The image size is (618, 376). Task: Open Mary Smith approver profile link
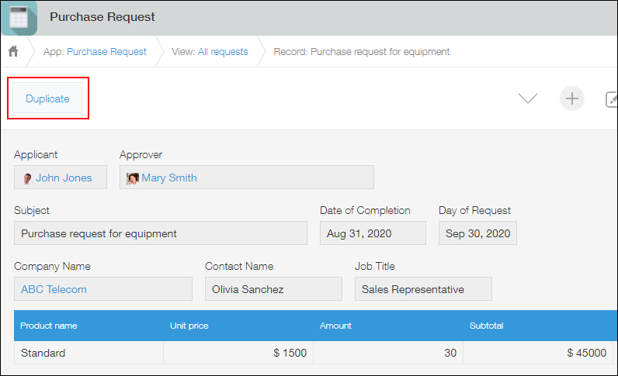tap(169, 178)
